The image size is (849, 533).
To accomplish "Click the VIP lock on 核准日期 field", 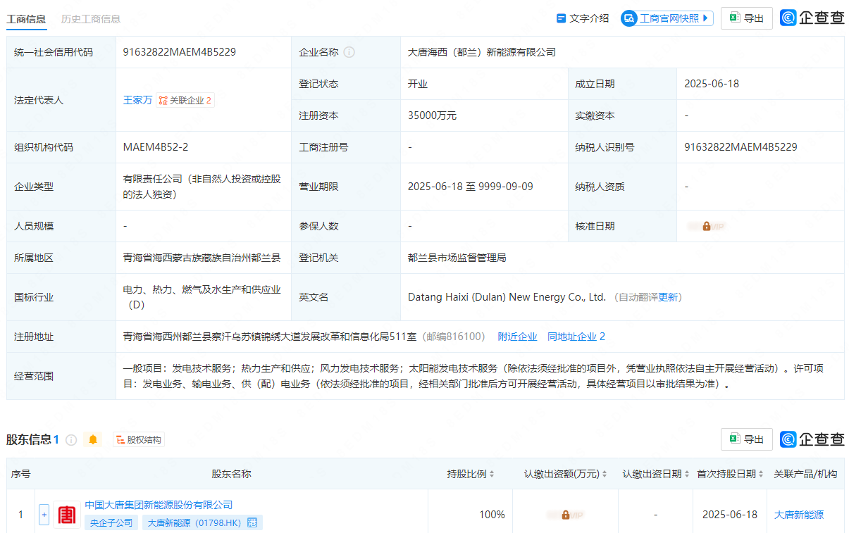I will [707, 226].
